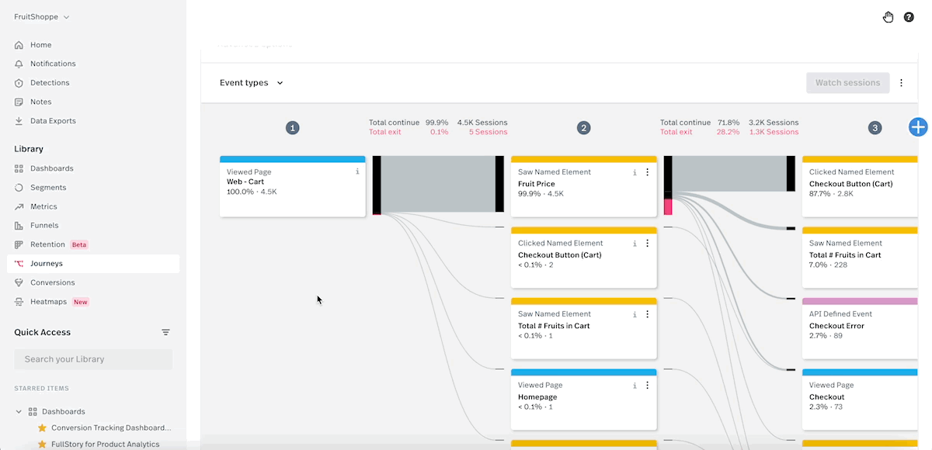Click star next to Conversion Tracking Dashboard
Viewport: 932px width, 450px height.
[42, 427]
